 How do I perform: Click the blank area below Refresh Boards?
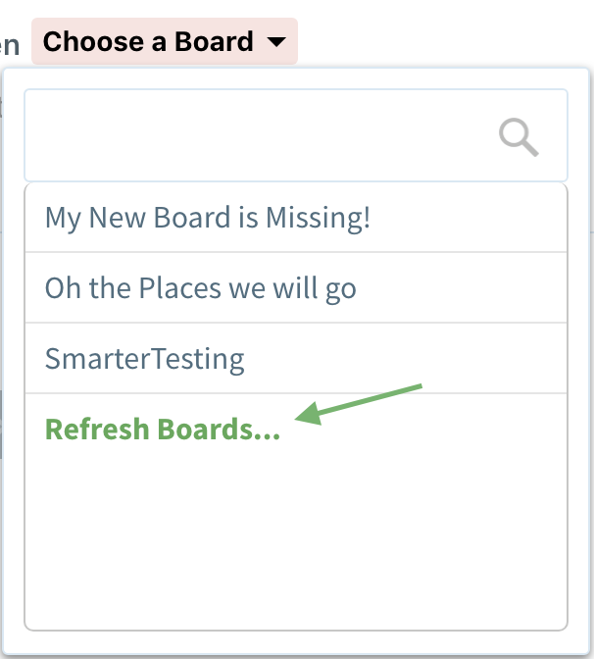(x=294, y=539)
